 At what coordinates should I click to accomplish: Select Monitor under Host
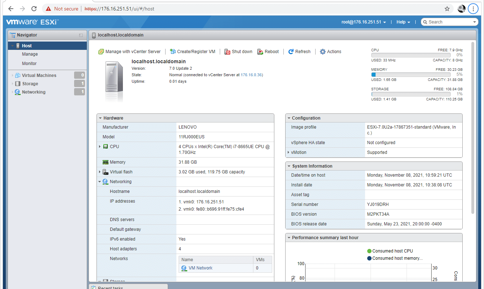tap(29, 64)
